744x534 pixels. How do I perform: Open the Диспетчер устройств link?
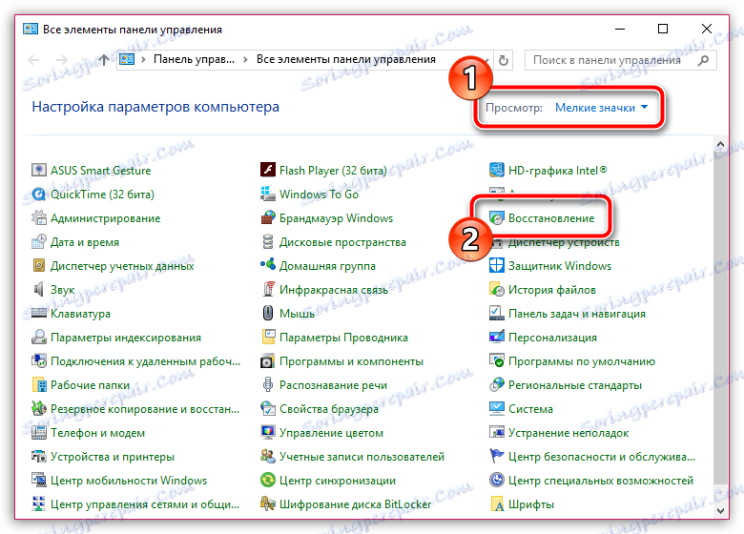point(564,242)
